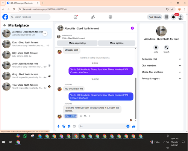Screen dimensions: 188x151
Task: Open Tina - 2bed 1bath for rent conversation
Action: click(26, 86)
